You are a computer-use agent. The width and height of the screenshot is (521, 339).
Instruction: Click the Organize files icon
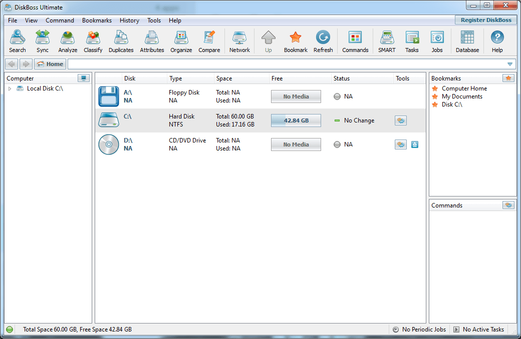181,41
